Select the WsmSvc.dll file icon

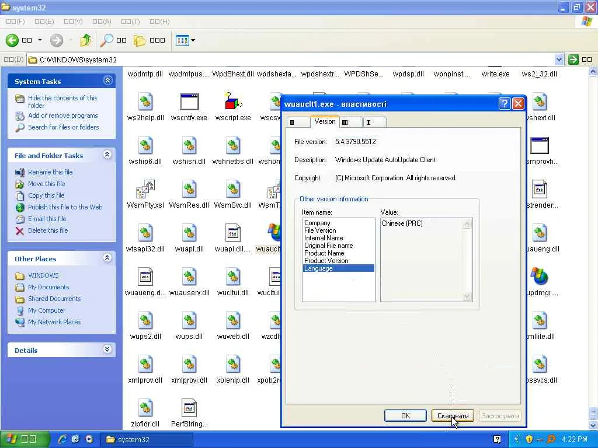[233, 190]
